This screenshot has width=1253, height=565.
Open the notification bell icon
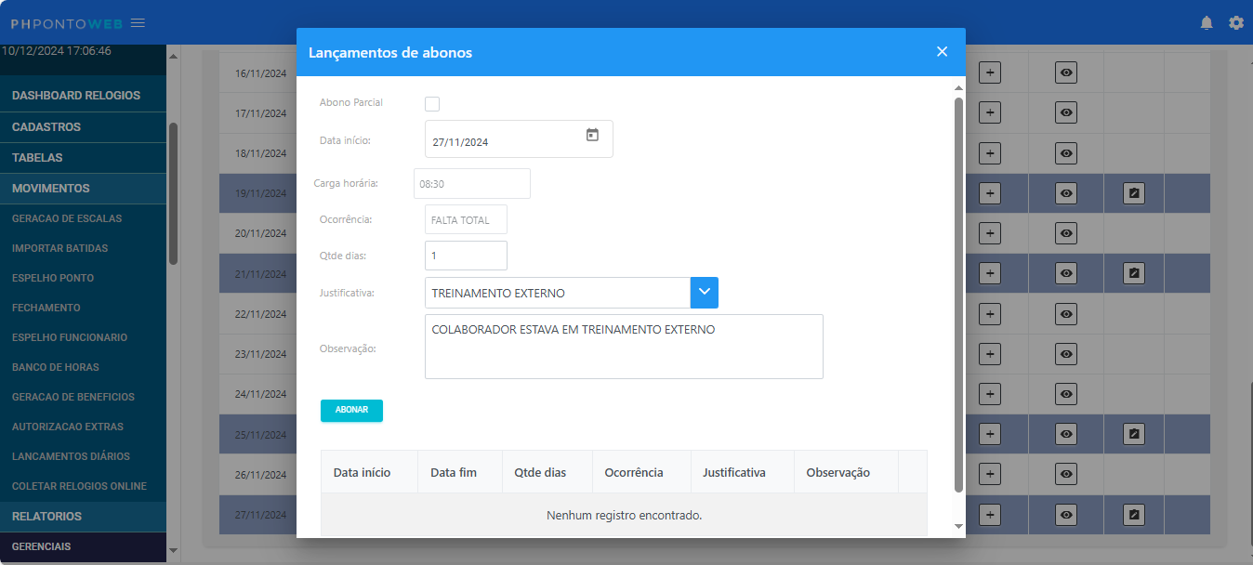(x=1207, y=22)
